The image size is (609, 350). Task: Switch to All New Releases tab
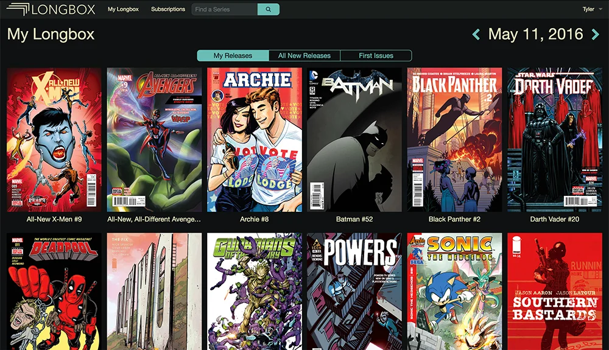coord(304,55)
